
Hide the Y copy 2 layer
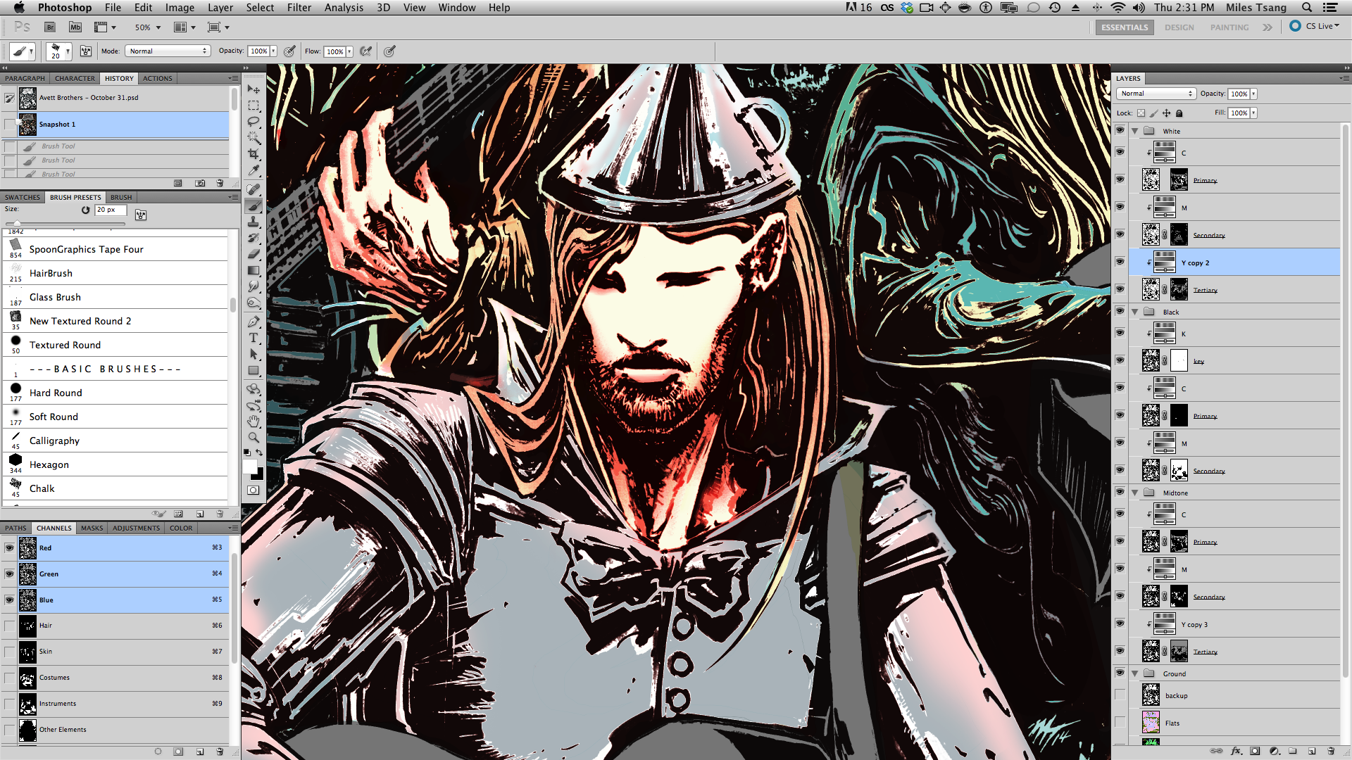tap(1120, 262)
